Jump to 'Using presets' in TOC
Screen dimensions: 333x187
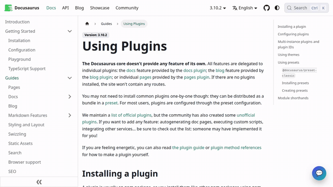[x=288, y=62]
